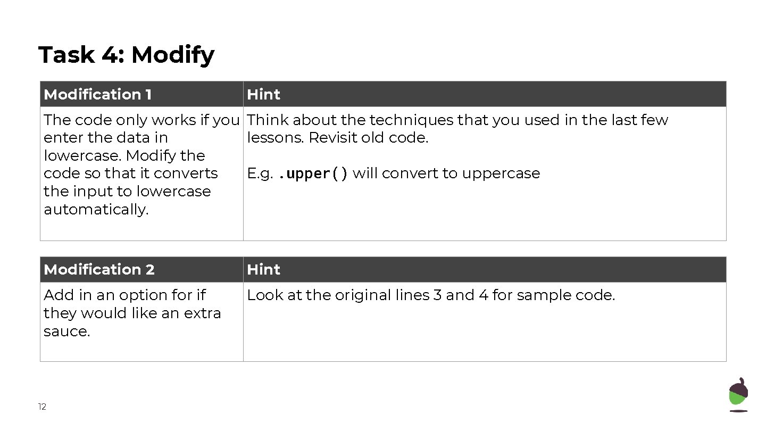This screenshot has width=766, height=431.
Task: Click the slide number 12
Action: click(42, 407)
